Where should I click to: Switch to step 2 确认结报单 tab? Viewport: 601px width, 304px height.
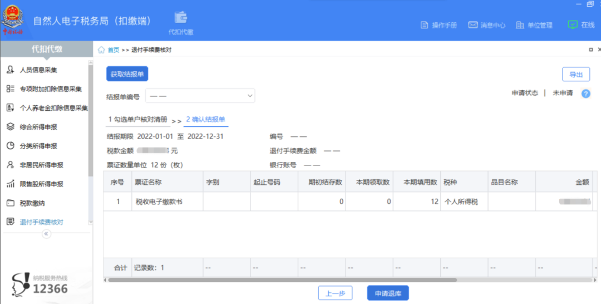(206, 120)
